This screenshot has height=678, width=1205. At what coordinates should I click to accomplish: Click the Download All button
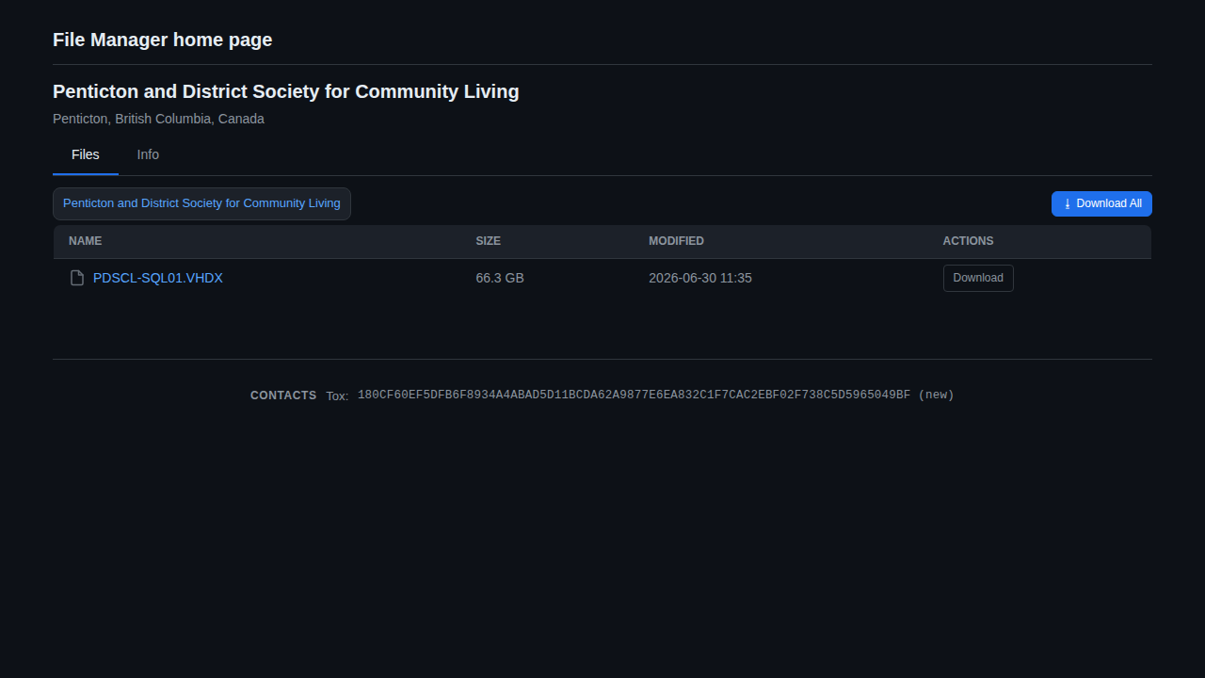click(x=1101, y=203)
